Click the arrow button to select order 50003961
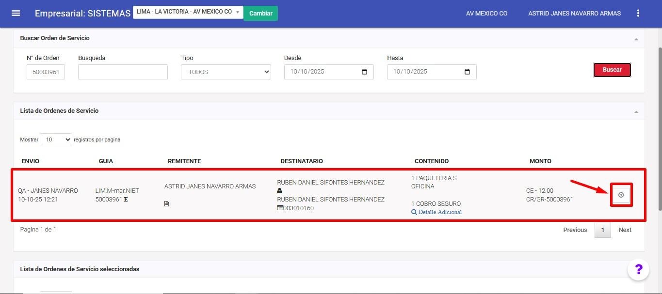 [x=621, y=195]
